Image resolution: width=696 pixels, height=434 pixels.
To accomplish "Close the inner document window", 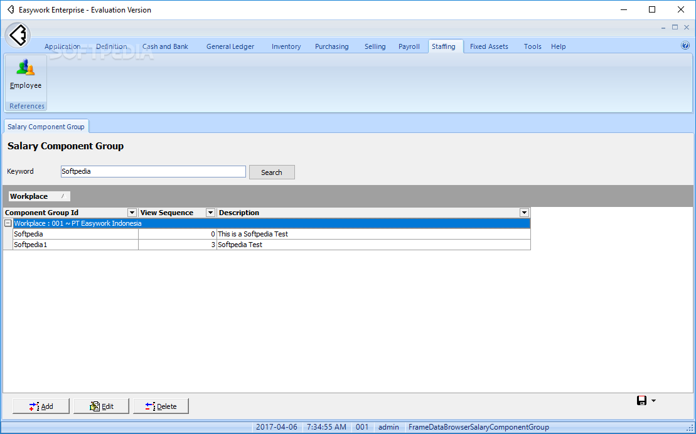I will pos(686,27).
